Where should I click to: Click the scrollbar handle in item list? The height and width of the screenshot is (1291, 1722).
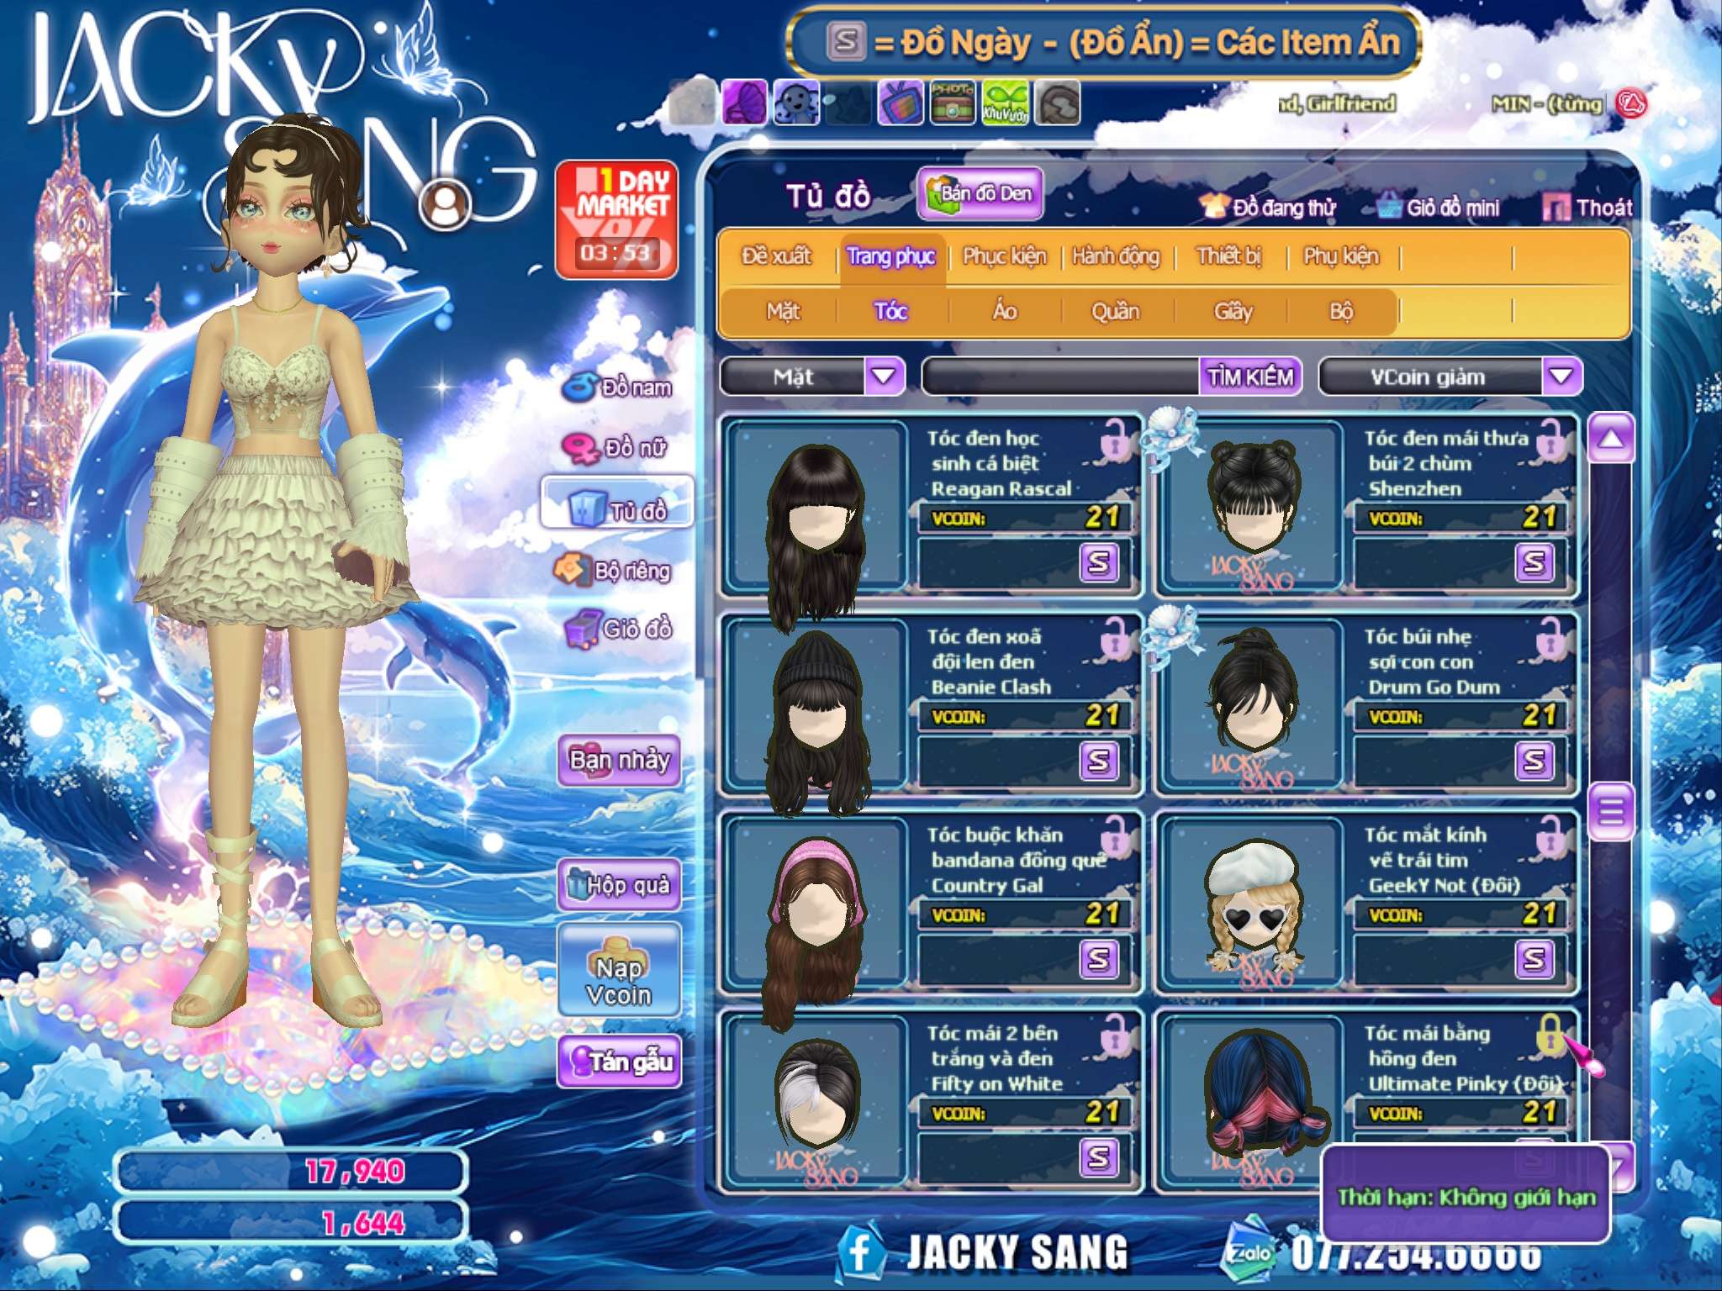pyautogui.click(x=1611, y=812)
